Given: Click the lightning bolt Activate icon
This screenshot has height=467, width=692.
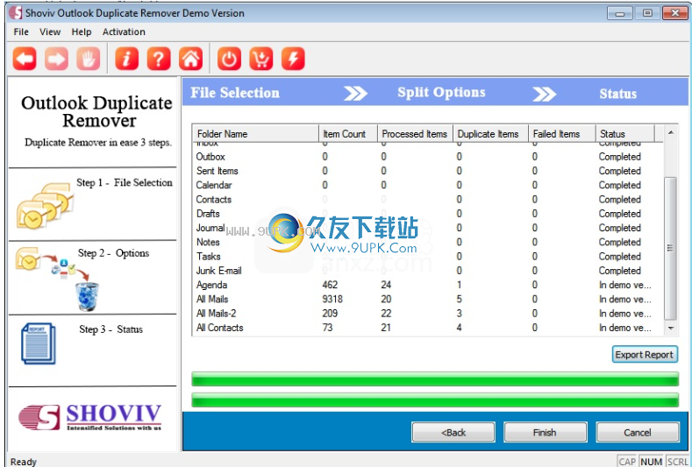Looking at the screenshot, I should [x=293, y=59].
